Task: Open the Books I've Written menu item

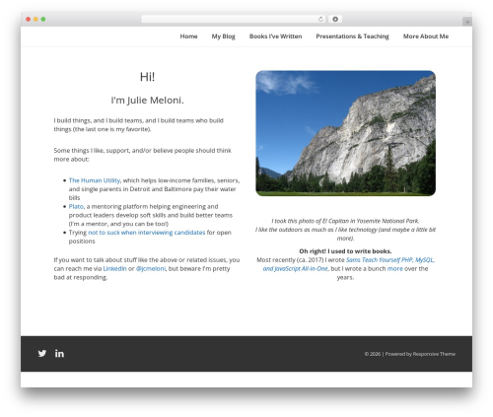Action: coord(275,36)
